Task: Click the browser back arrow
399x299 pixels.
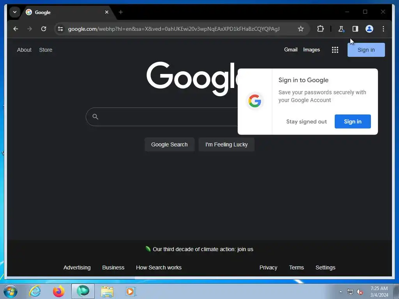Action: 16,29
